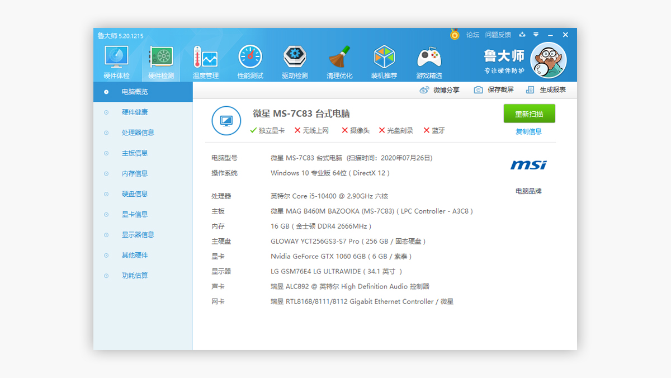
Task: Click the scan date text 2020年07月26日
Action: coord(407,158)
